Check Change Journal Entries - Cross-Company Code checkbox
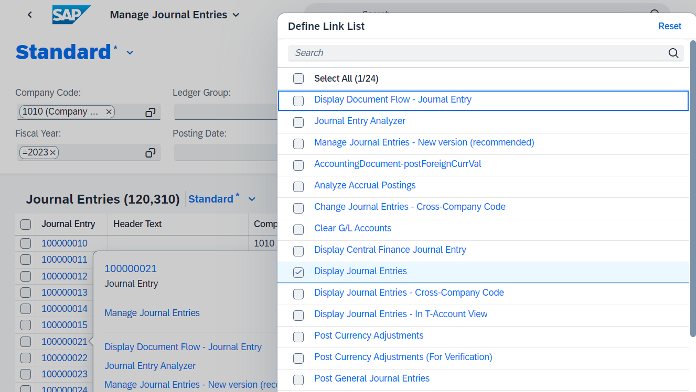The height and width of the screenshot is (392, 696). (x=298, y=208)
